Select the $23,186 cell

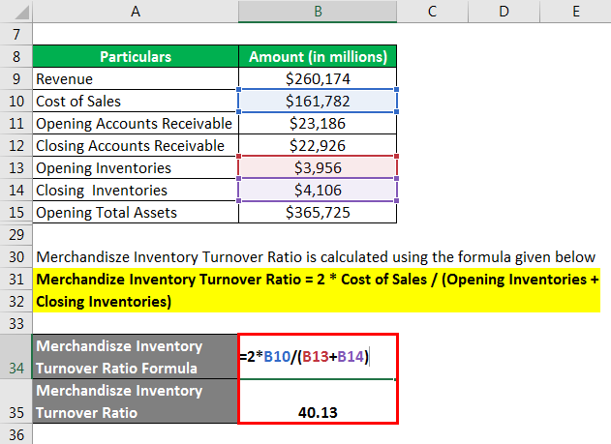pos(318,123)
